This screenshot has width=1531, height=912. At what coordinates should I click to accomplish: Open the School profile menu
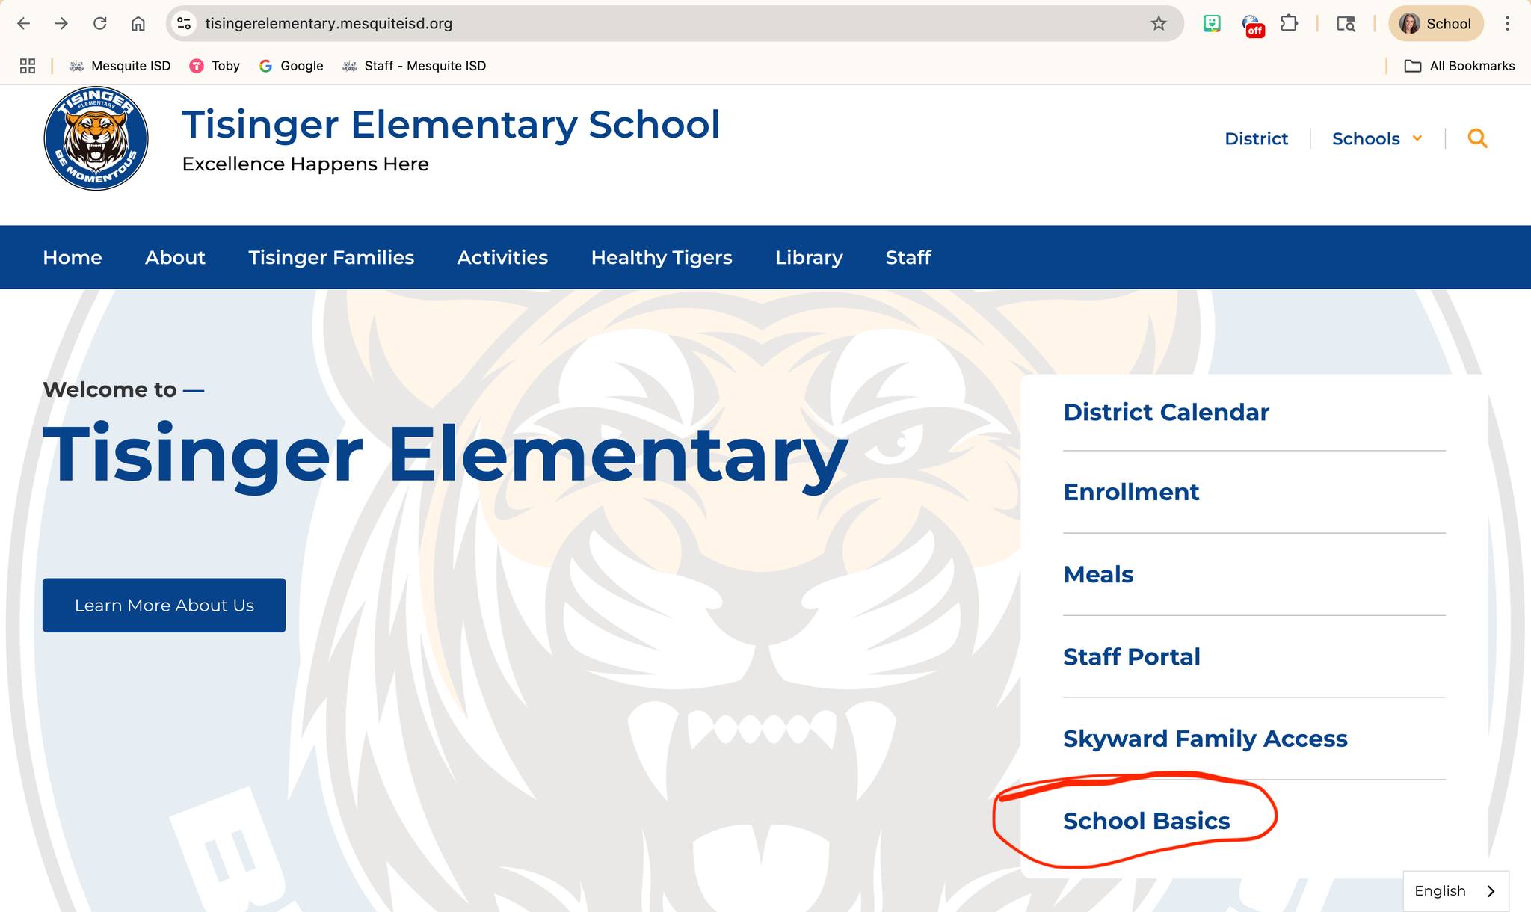coord(1435,24)
